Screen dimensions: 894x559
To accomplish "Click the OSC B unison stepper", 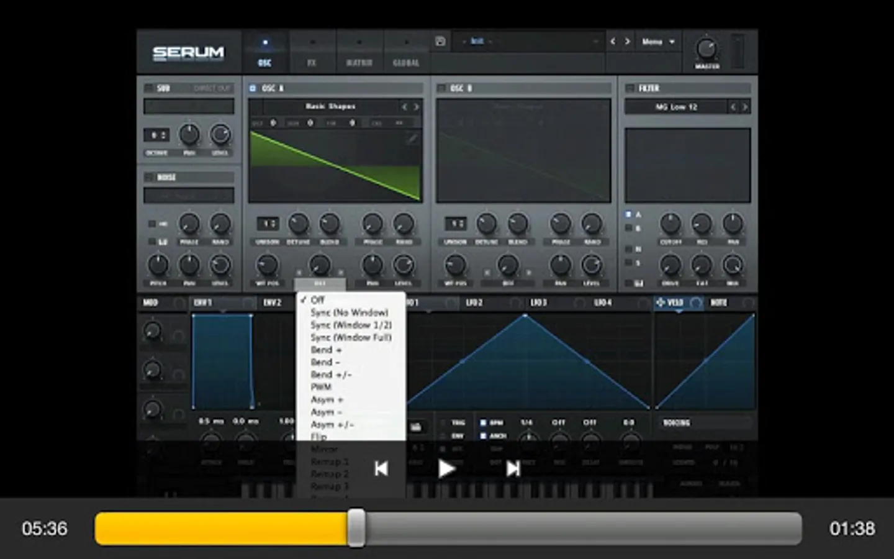I will point(456,223).
